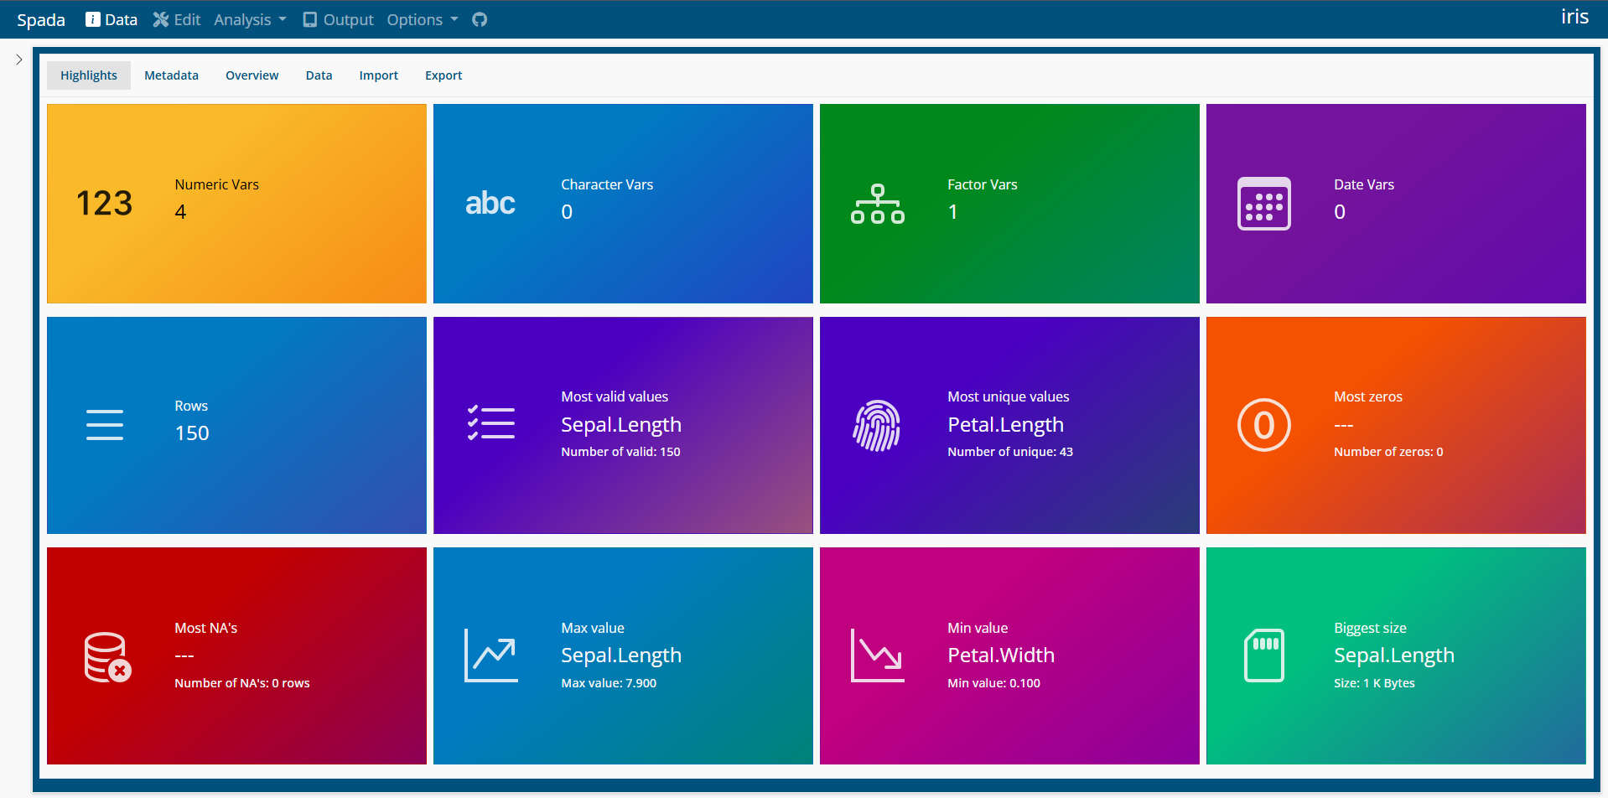Go to the Export tab
Viewport: 1608px width, 798px height.
point(443,75)
